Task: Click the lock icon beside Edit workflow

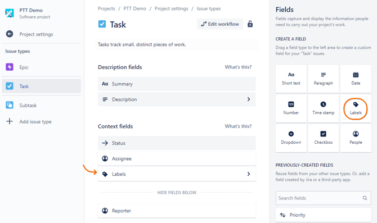Action: 250,24
